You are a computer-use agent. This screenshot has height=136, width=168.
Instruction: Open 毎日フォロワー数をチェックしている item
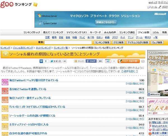30,98
